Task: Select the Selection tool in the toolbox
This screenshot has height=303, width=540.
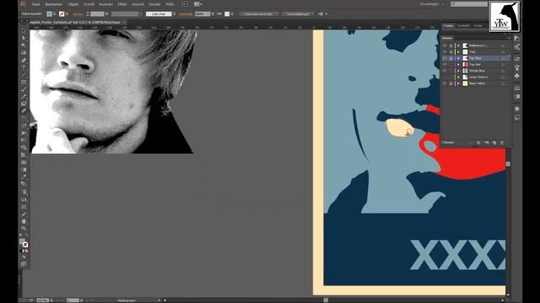Action: pos(24,31)
